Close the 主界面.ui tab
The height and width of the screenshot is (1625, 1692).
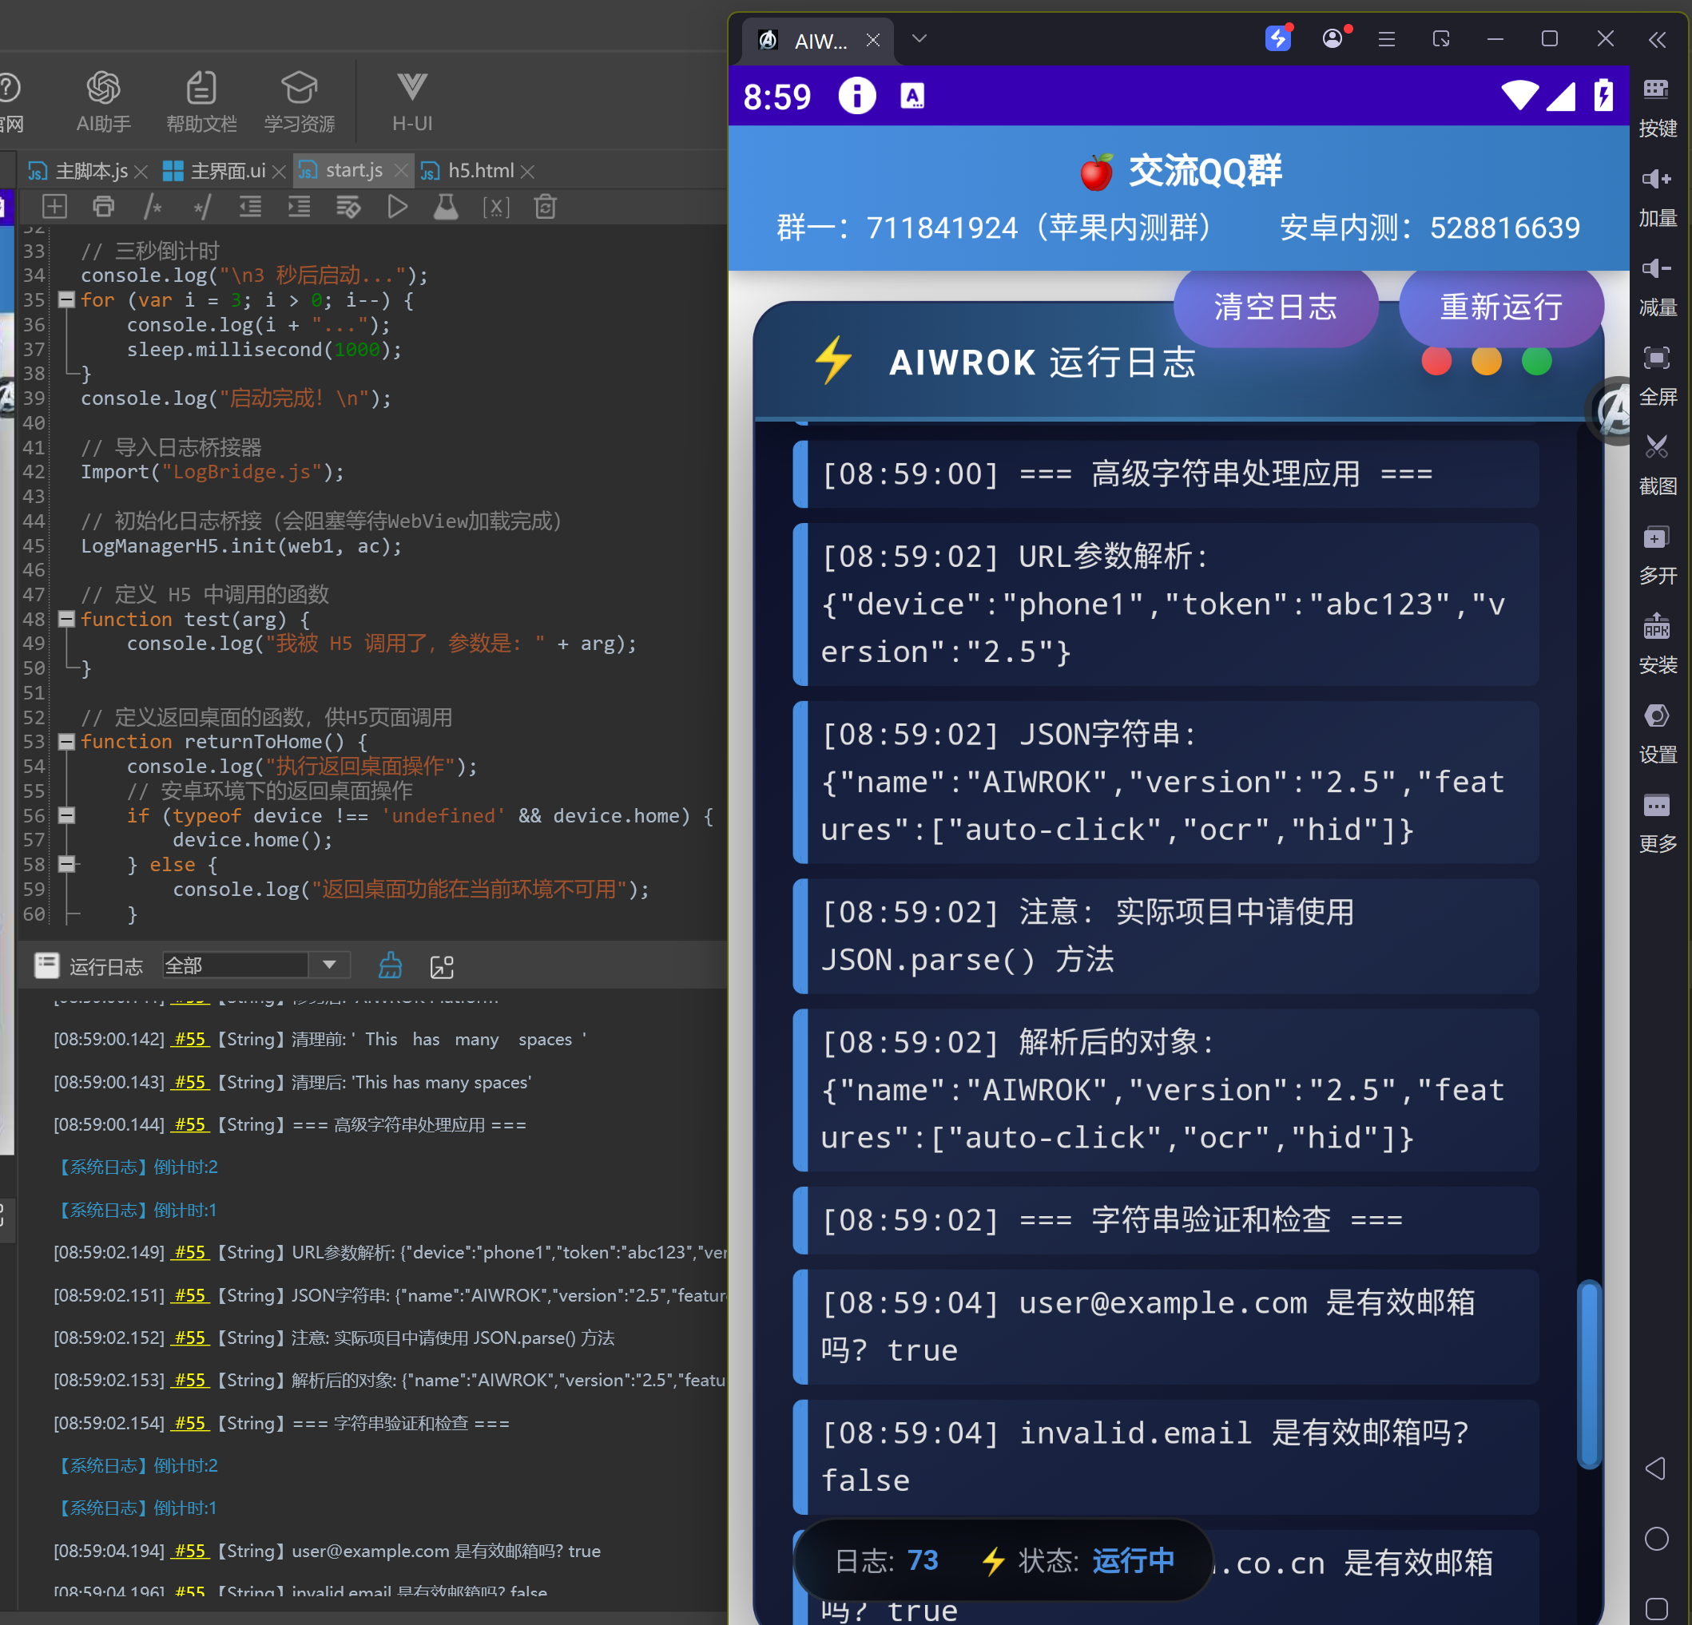[279, 172]
